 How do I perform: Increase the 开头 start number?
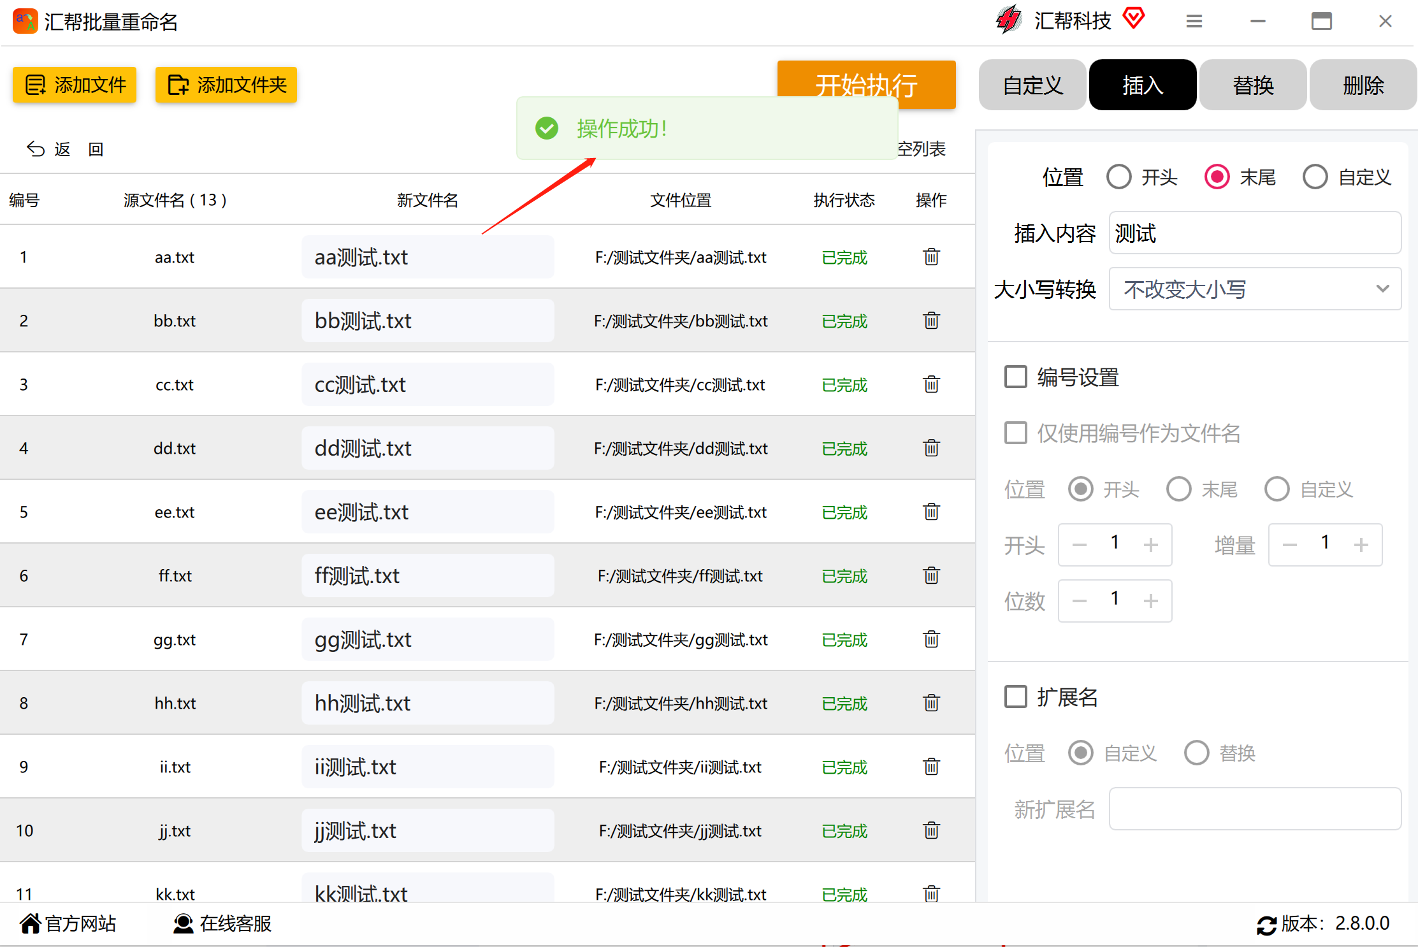pos(1150,545)
